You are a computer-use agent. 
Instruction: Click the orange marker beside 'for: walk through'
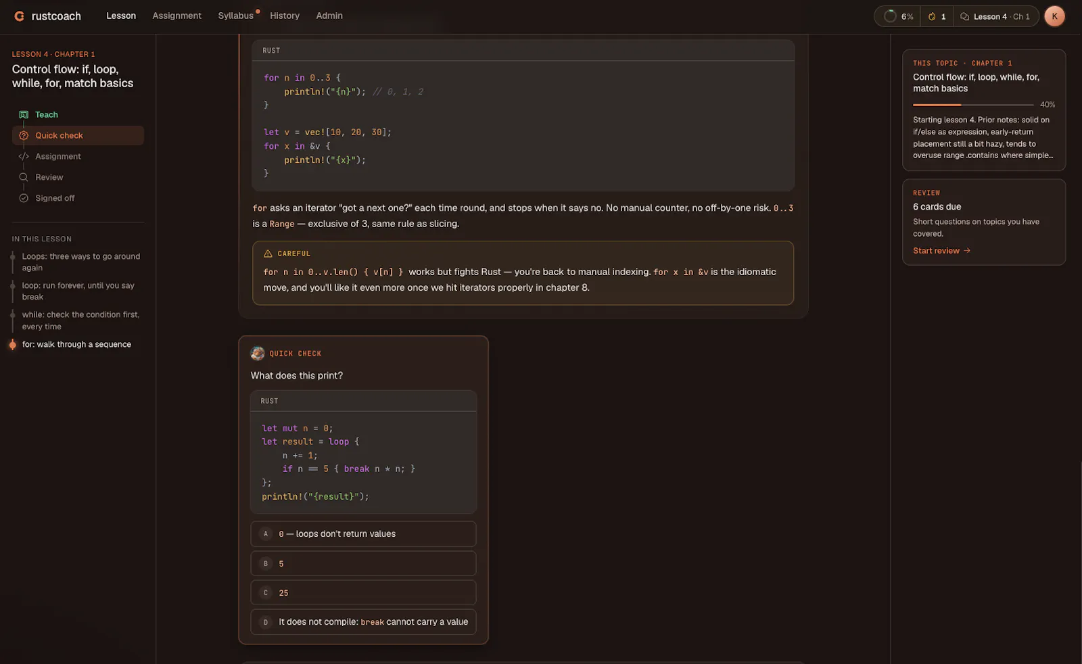click(13, 345)
